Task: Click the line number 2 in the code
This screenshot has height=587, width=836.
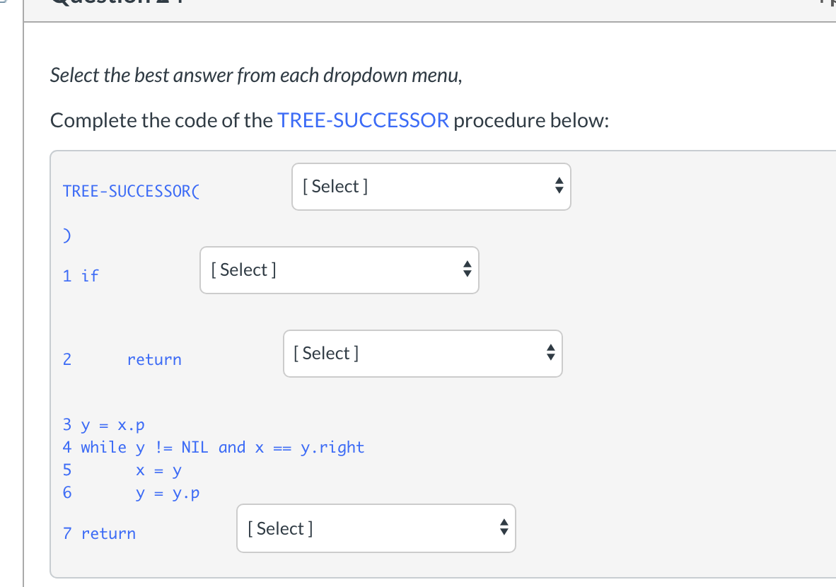Action: pyautogui.click(x=67, y=359)
